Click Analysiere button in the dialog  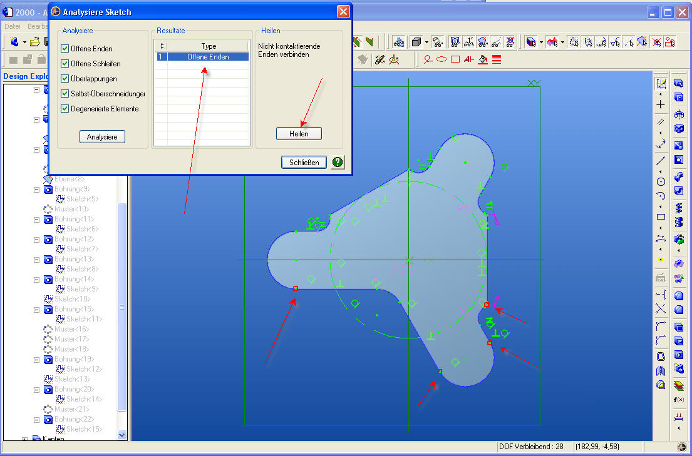pyautogui.click(x=102, y=137)
